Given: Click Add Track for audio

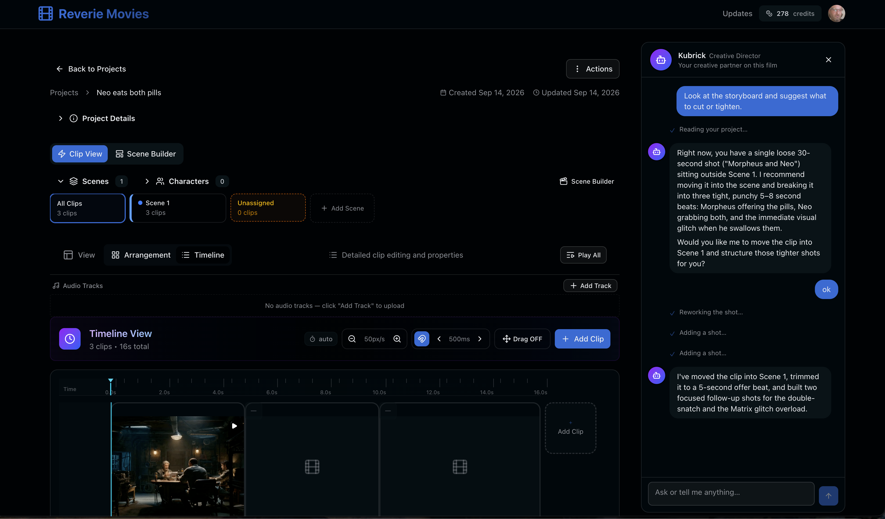Looking at the screenshot, I should [x=590, y=286].
